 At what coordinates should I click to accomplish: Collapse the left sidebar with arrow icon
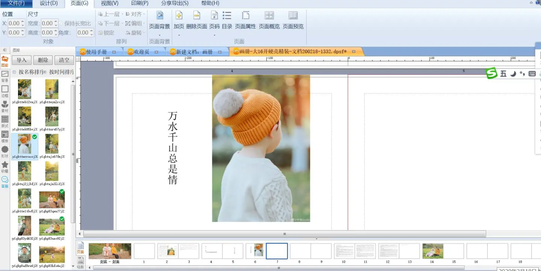(5, 50)
